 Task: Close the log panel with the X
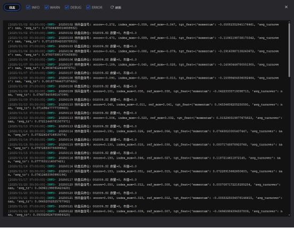pyautogui.click(x=286, y=7)
